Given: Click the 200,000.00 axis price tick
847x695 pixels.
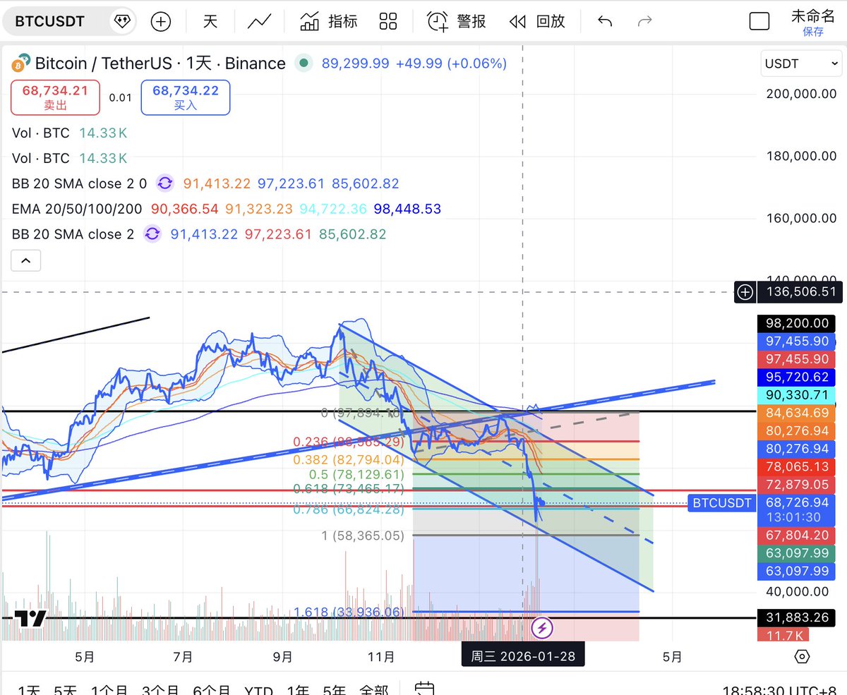Looking at the screenshot, I should pyautogui.click(x=802, y=93).
